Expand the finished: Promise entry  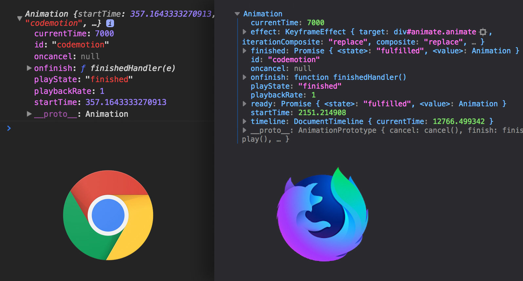(x=244, y=51)
